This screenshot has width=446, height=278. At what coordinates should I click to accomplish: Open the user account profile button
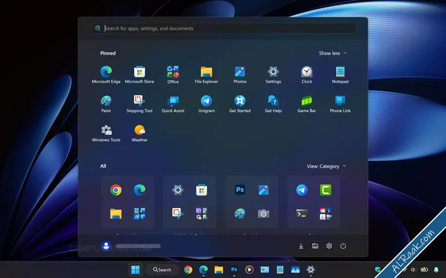106,246
